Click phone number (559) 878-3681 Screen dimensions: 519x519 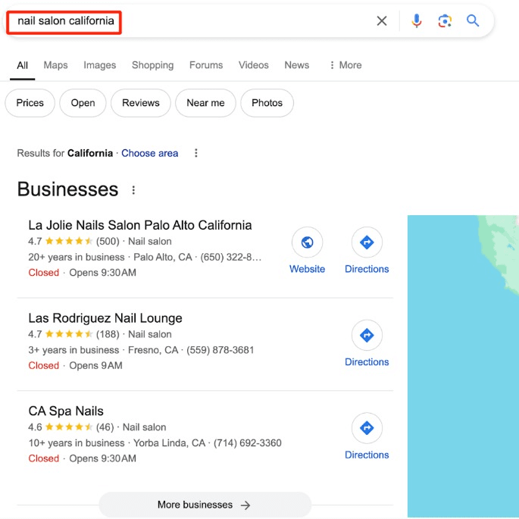[x=220, y=350]
